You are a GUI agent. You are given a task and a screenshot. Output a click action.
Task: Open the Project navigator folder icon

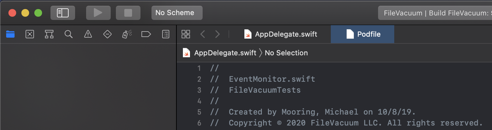coord(10,34)
